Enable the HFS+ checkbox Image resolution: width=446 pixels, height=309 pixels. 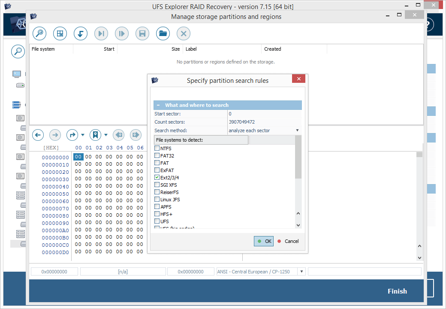click(x=157, y=214)
